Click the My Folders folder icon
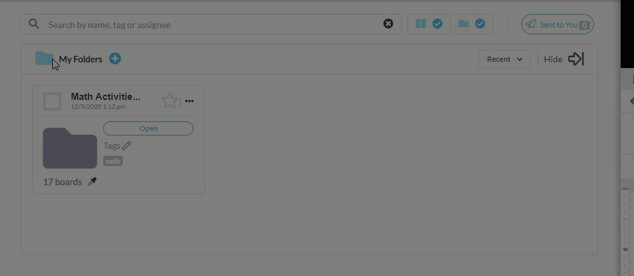 click(44, 59)
